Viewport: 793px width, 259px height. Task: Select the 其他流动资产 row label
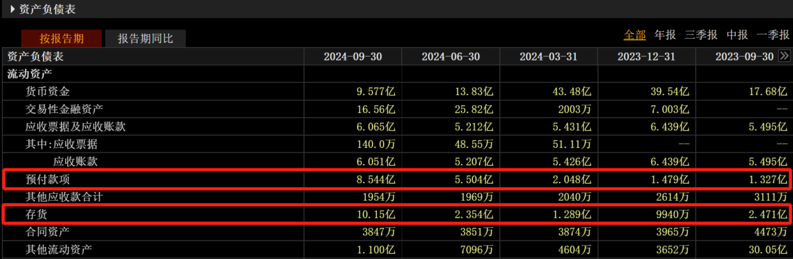pyautogui.click(x=58, y=249)
